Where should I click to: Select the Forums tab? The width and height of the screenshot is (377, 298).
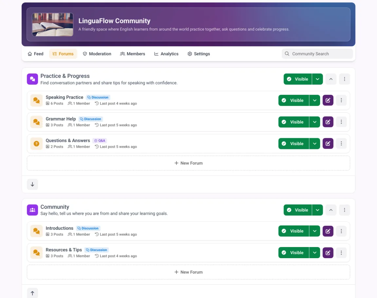pyautogui.click(x=63, y=54)
